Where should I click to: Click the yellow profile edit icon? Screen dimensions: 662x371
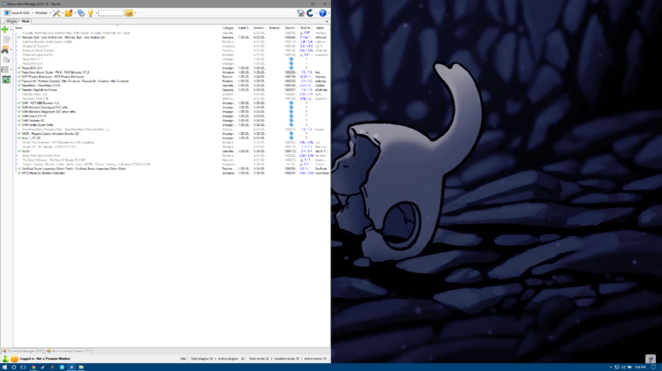[x=129, y=13]
